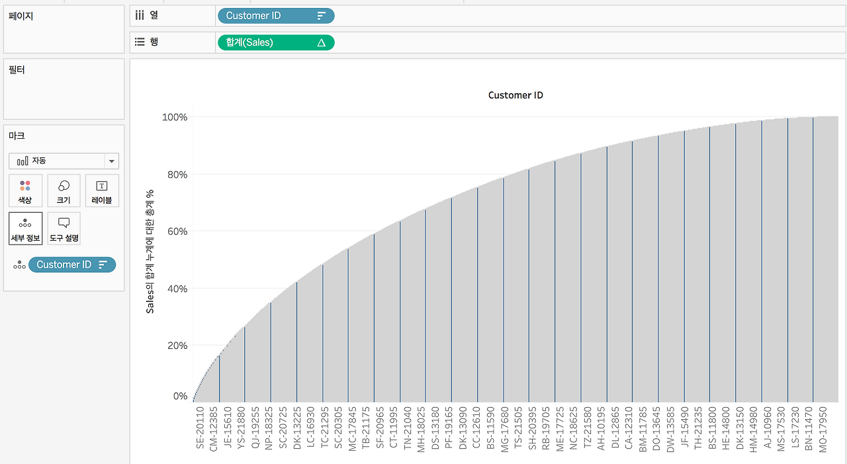Screen dimensions: 847x464
Task: Click the HM-14980 customer label
Action: (x=753, y=428)
